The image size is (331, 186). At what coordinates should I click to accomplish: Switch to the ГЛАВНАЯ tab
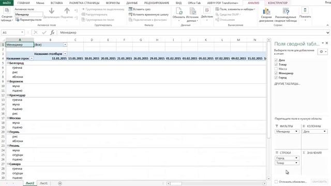coord(23,3)
